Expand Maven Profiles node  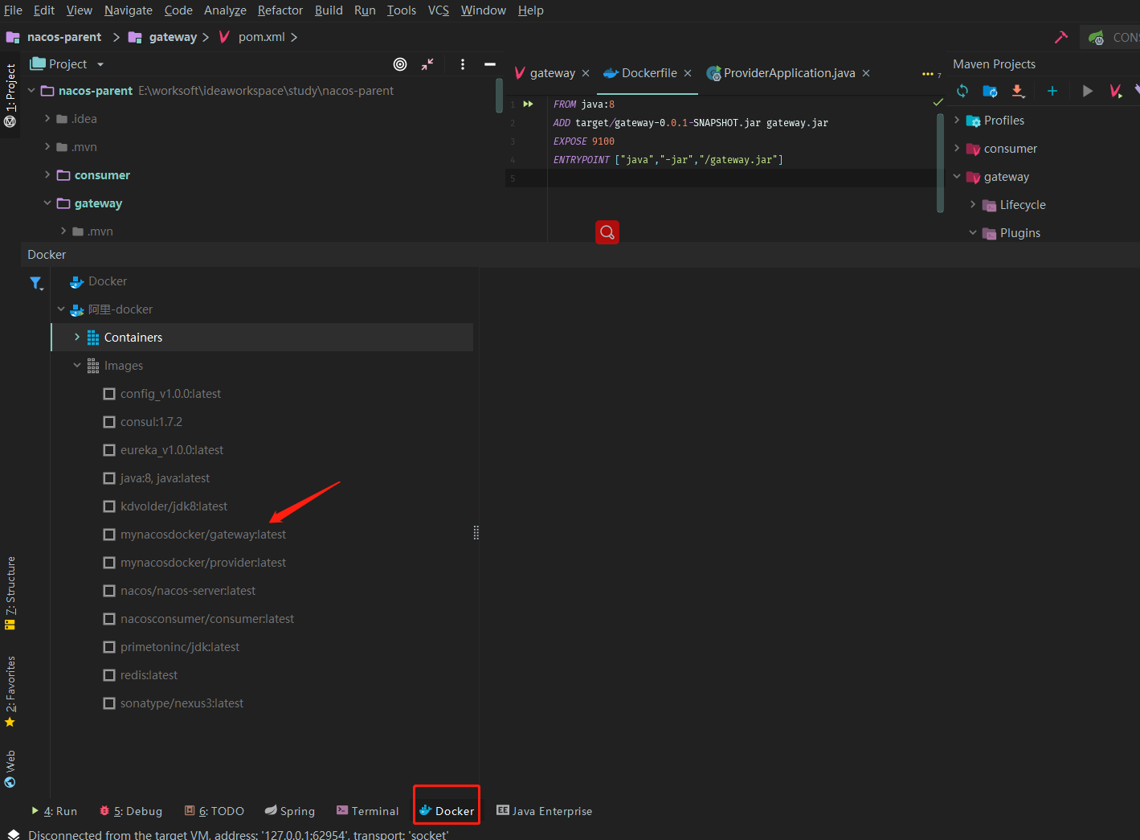coord(957,120)
